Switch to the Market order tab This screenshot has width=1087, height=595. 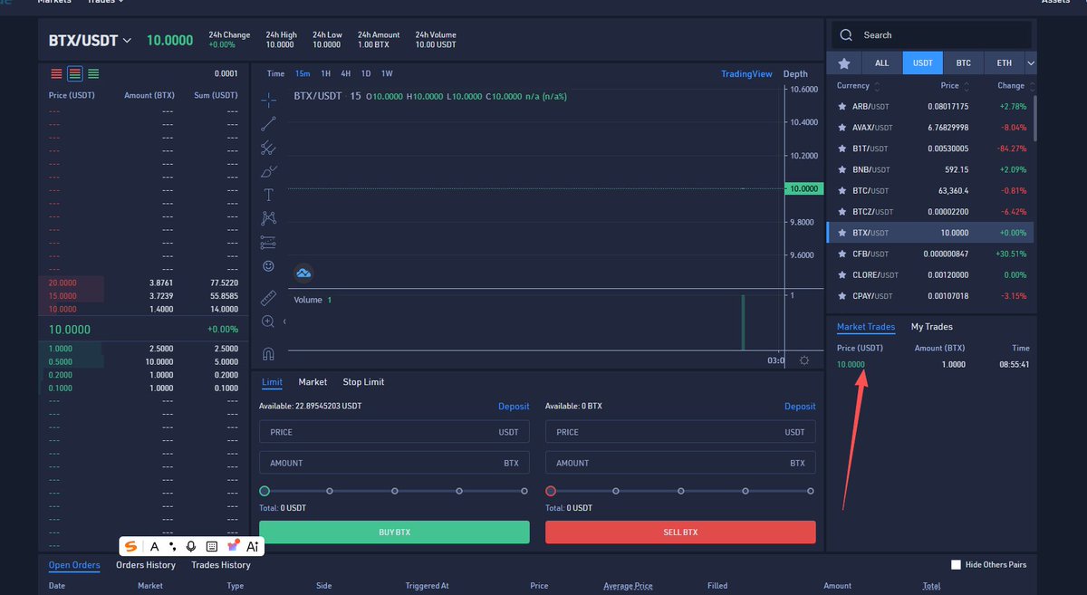(x=313, y=382)
